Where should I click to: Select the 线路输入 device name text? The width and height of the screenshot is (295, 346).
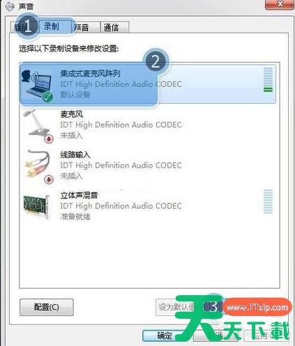(x=75, y=155)
